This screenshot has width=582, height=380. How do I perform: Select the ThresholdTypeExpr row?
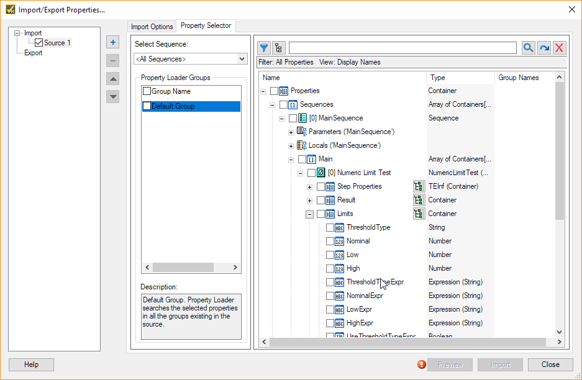point(375,282)
